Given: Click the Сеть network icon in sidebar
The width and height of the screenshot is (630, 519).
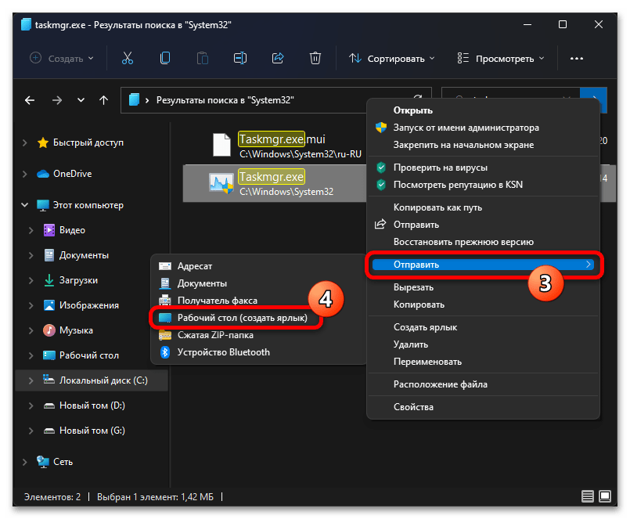Looking at the screenshot, I should point(43,462).
